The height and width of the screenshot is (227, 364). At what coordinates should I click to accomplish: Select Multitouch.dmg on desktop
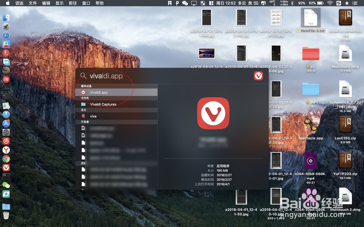345,53
